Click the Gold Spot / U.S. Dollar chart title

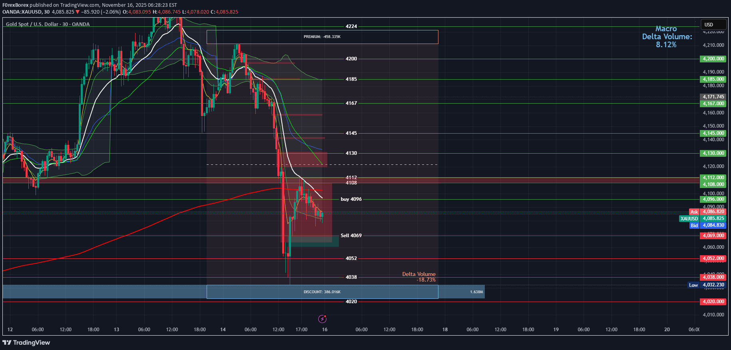[x=48, y=24]
